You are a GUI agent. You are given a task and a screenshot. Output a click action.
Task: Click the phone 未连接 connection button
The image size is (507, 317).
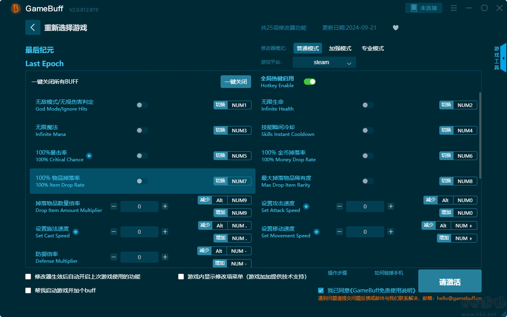pos(424,8)
